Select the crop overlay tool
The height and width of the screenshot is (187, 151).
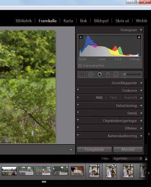(x=83, y=75)
